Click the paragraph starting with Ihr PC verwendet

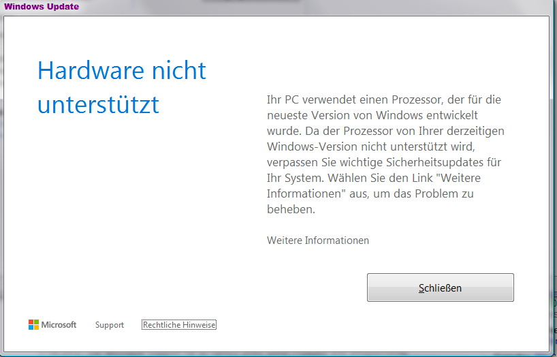385,154
